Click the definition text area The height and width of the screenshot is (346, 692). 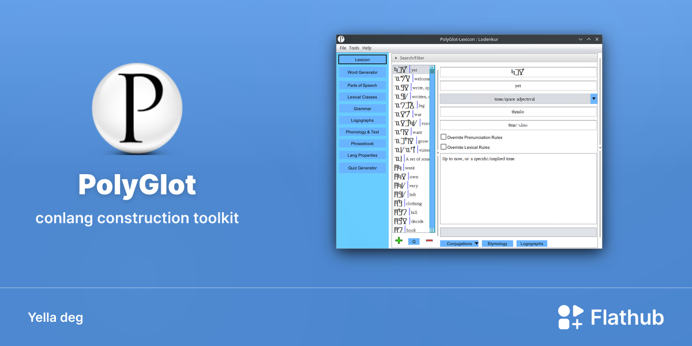[x=518, y=189]
